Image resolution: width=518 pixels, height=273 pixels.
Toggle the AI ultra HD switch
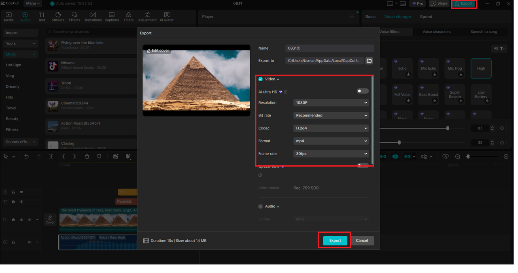coord(362,91)
